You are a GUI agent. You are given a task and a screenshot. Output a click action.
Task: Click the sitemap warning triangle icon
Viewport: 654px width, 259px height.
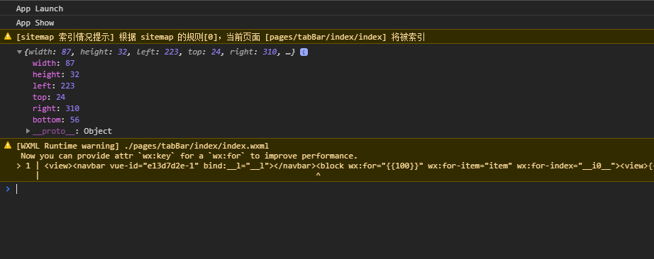[8, 37]
